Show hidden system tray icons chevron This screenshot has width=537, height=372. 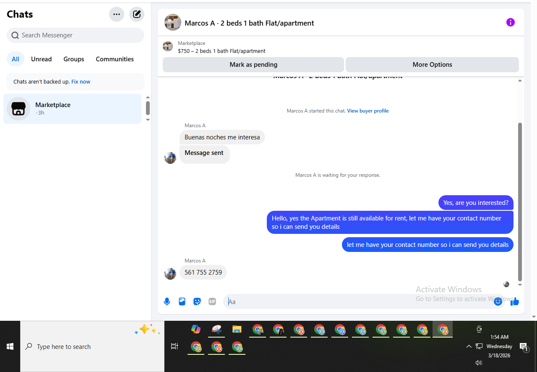coord(469,346)
